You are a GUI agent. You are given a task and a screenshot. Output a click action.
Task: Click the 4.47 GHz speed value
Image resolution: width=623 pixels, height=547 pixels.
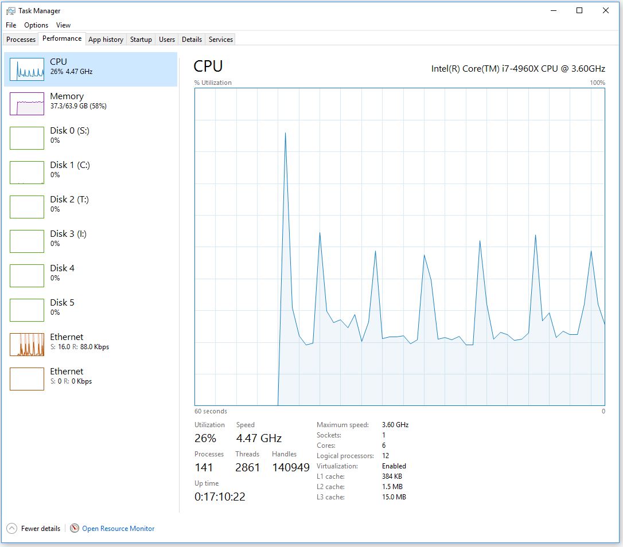pyautogui.click(x=259, y=438)
